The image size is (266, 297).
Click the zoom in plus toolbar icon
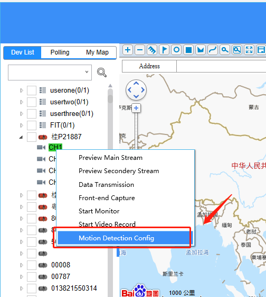point(128,50)
